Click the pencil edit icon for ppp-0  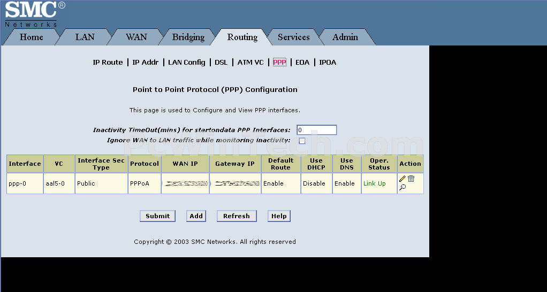pyautogui.click(x=402, y=179)
